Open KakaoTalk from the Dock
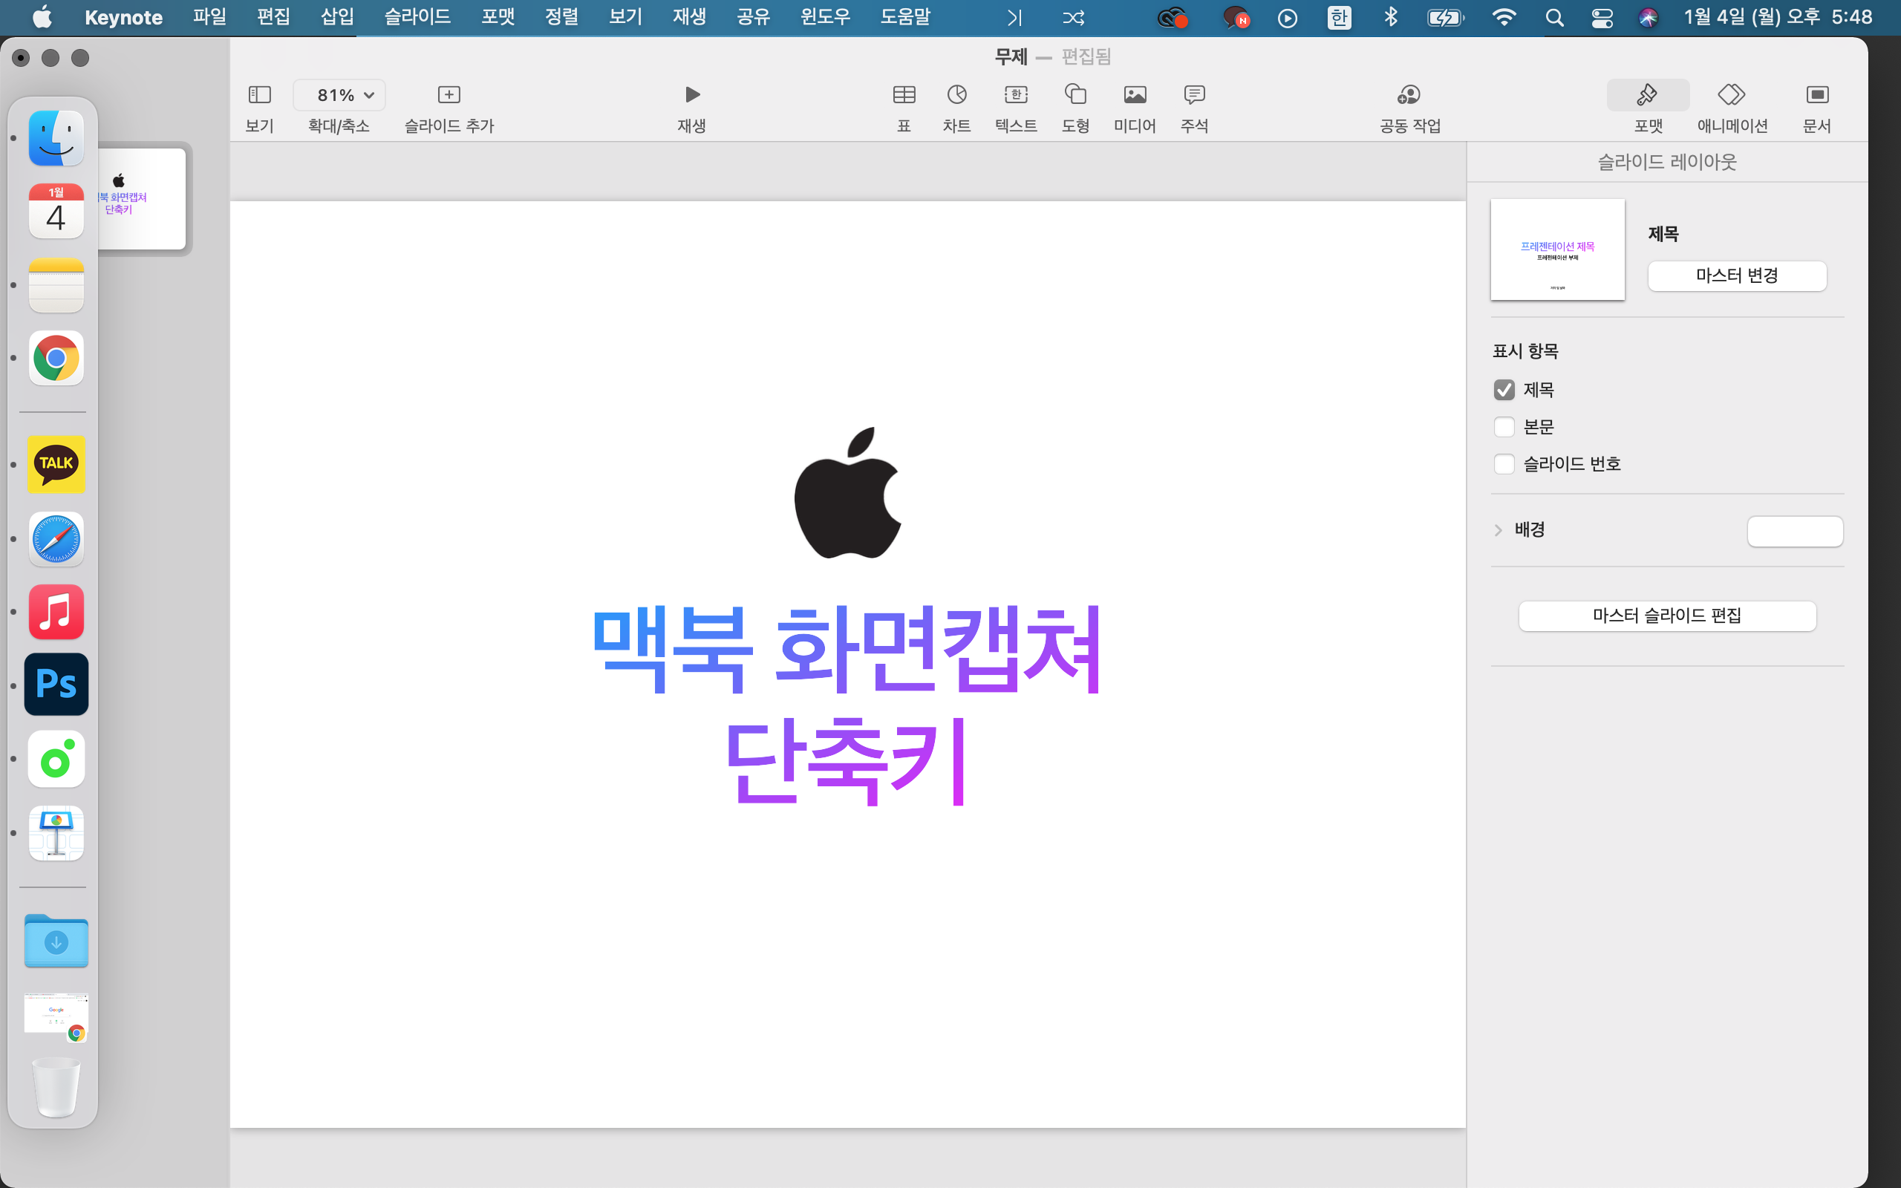1901x1188 pixels. pyautogui.click(x=56, y=464)
